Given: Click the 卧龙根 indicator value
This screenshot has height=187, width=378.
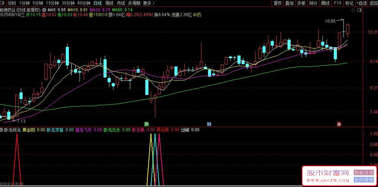Looking at the screenshot, I should (x=143, y=130).
